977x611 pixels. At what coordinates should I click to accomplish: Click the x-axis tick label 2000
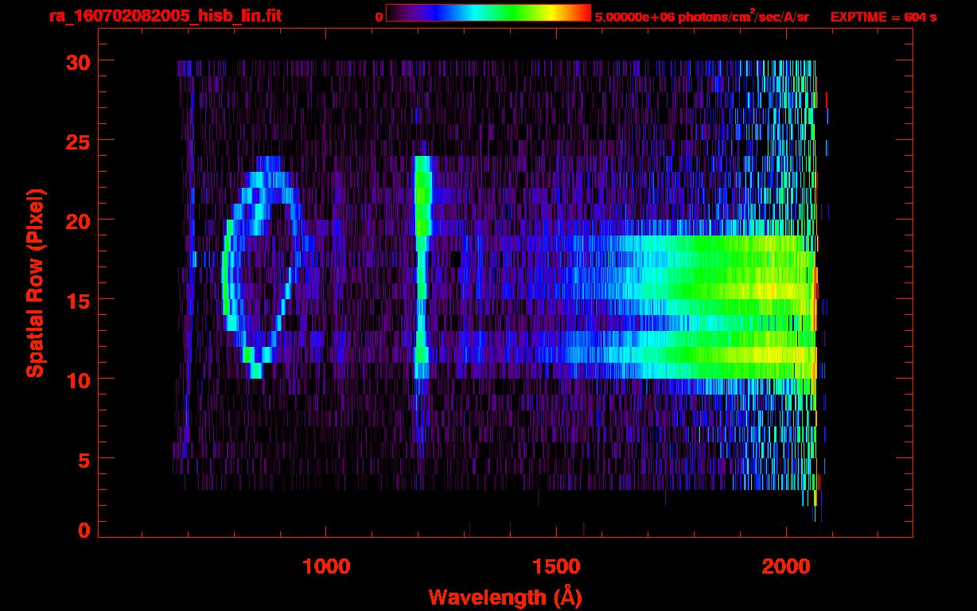coord(786,566)
